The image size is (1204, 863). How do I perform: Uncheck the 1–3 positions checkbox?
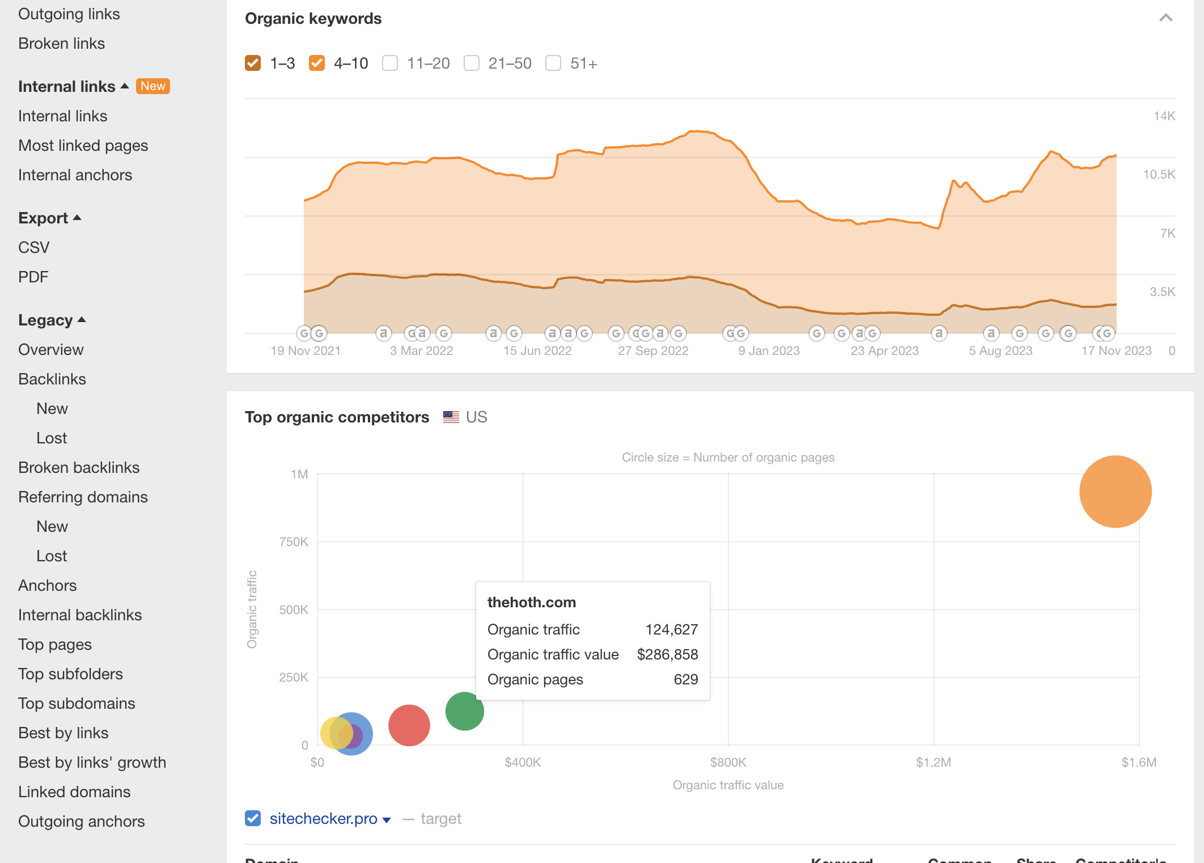pos(253,63)
